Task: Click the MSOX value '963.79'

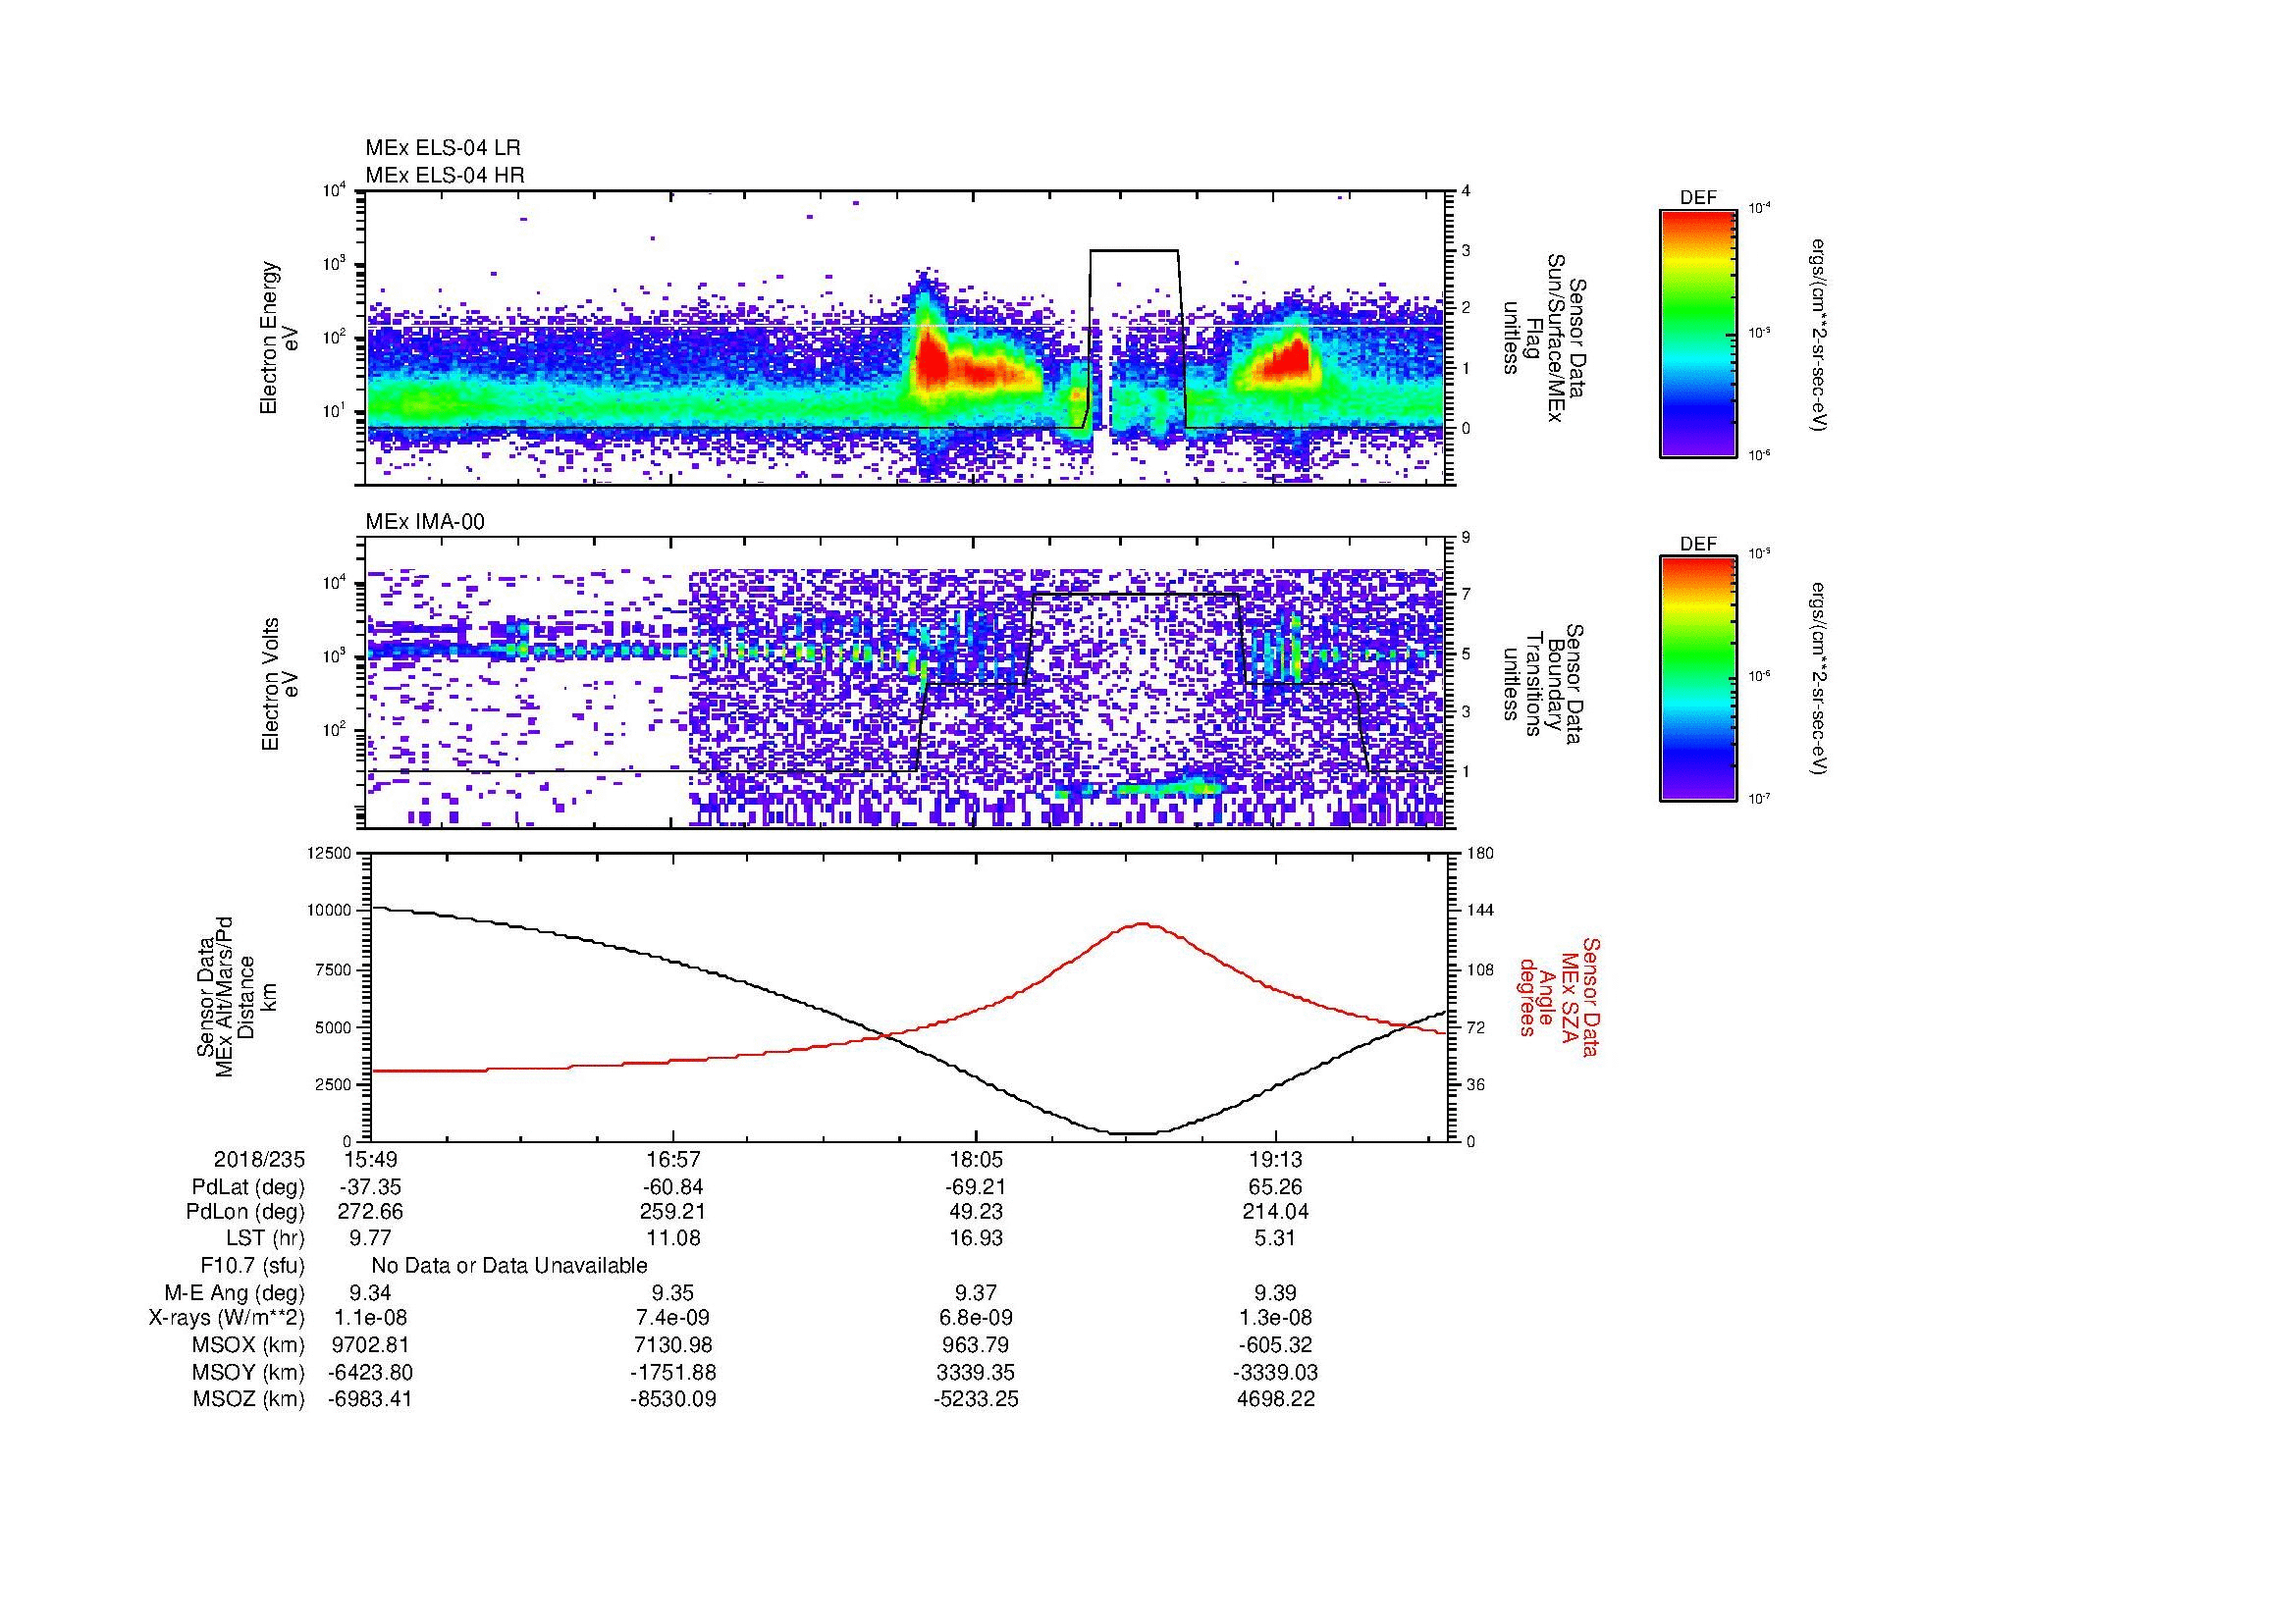Action: click(x=975, y=1346)
